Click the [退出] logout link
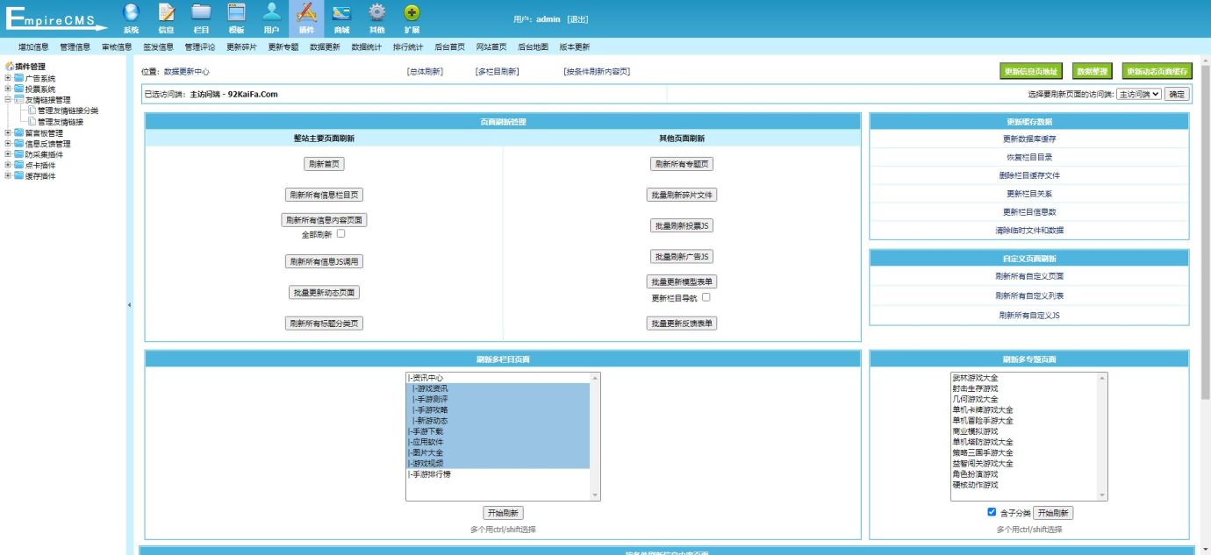 point(577,19)
